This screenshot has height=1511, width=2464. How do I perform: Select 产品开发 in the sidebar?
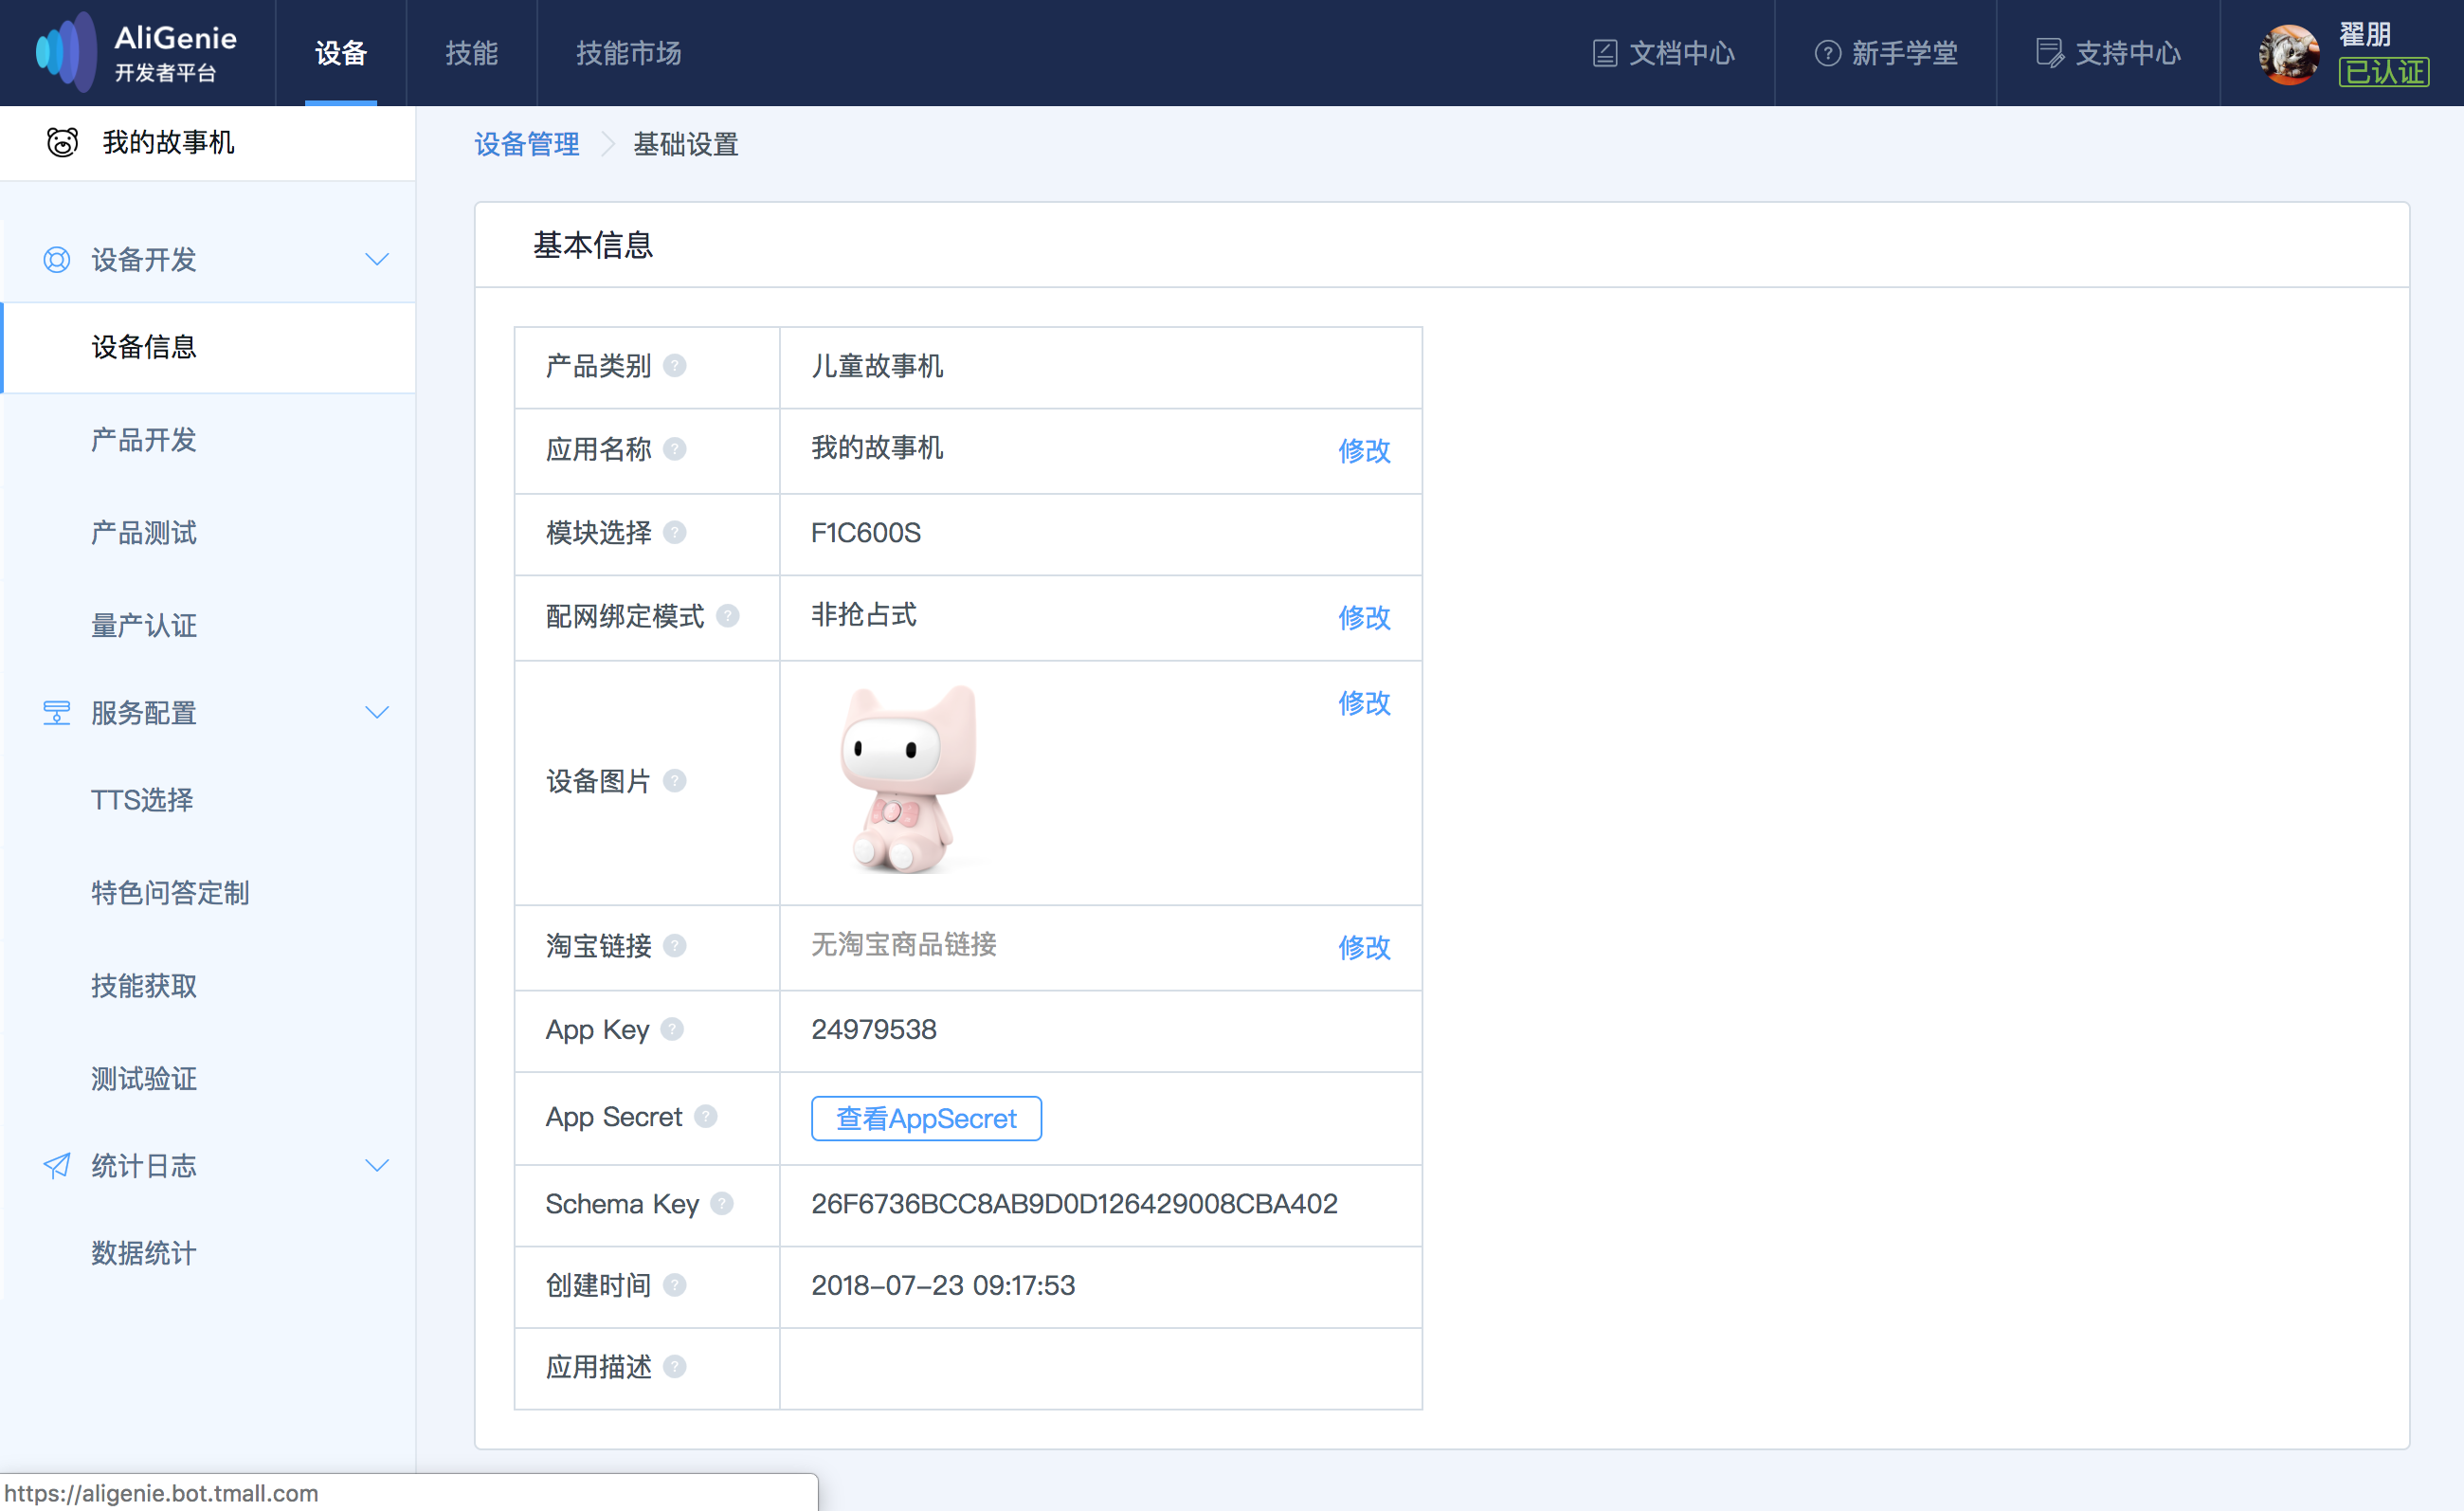tap(144, 440)
